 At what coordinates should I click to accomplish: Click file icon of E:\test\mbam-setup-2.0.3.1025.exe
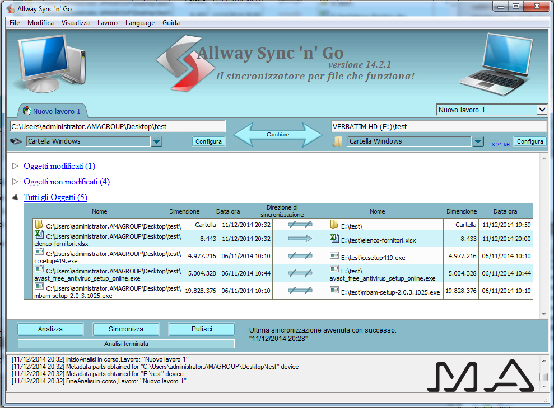pos(334,290)
